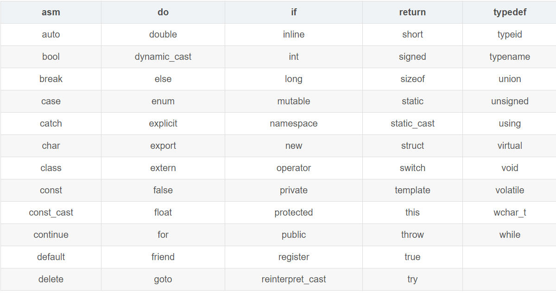Click the 'operator' keyword
Viewport: 556px width, 293px height.
tap(294, 168)
